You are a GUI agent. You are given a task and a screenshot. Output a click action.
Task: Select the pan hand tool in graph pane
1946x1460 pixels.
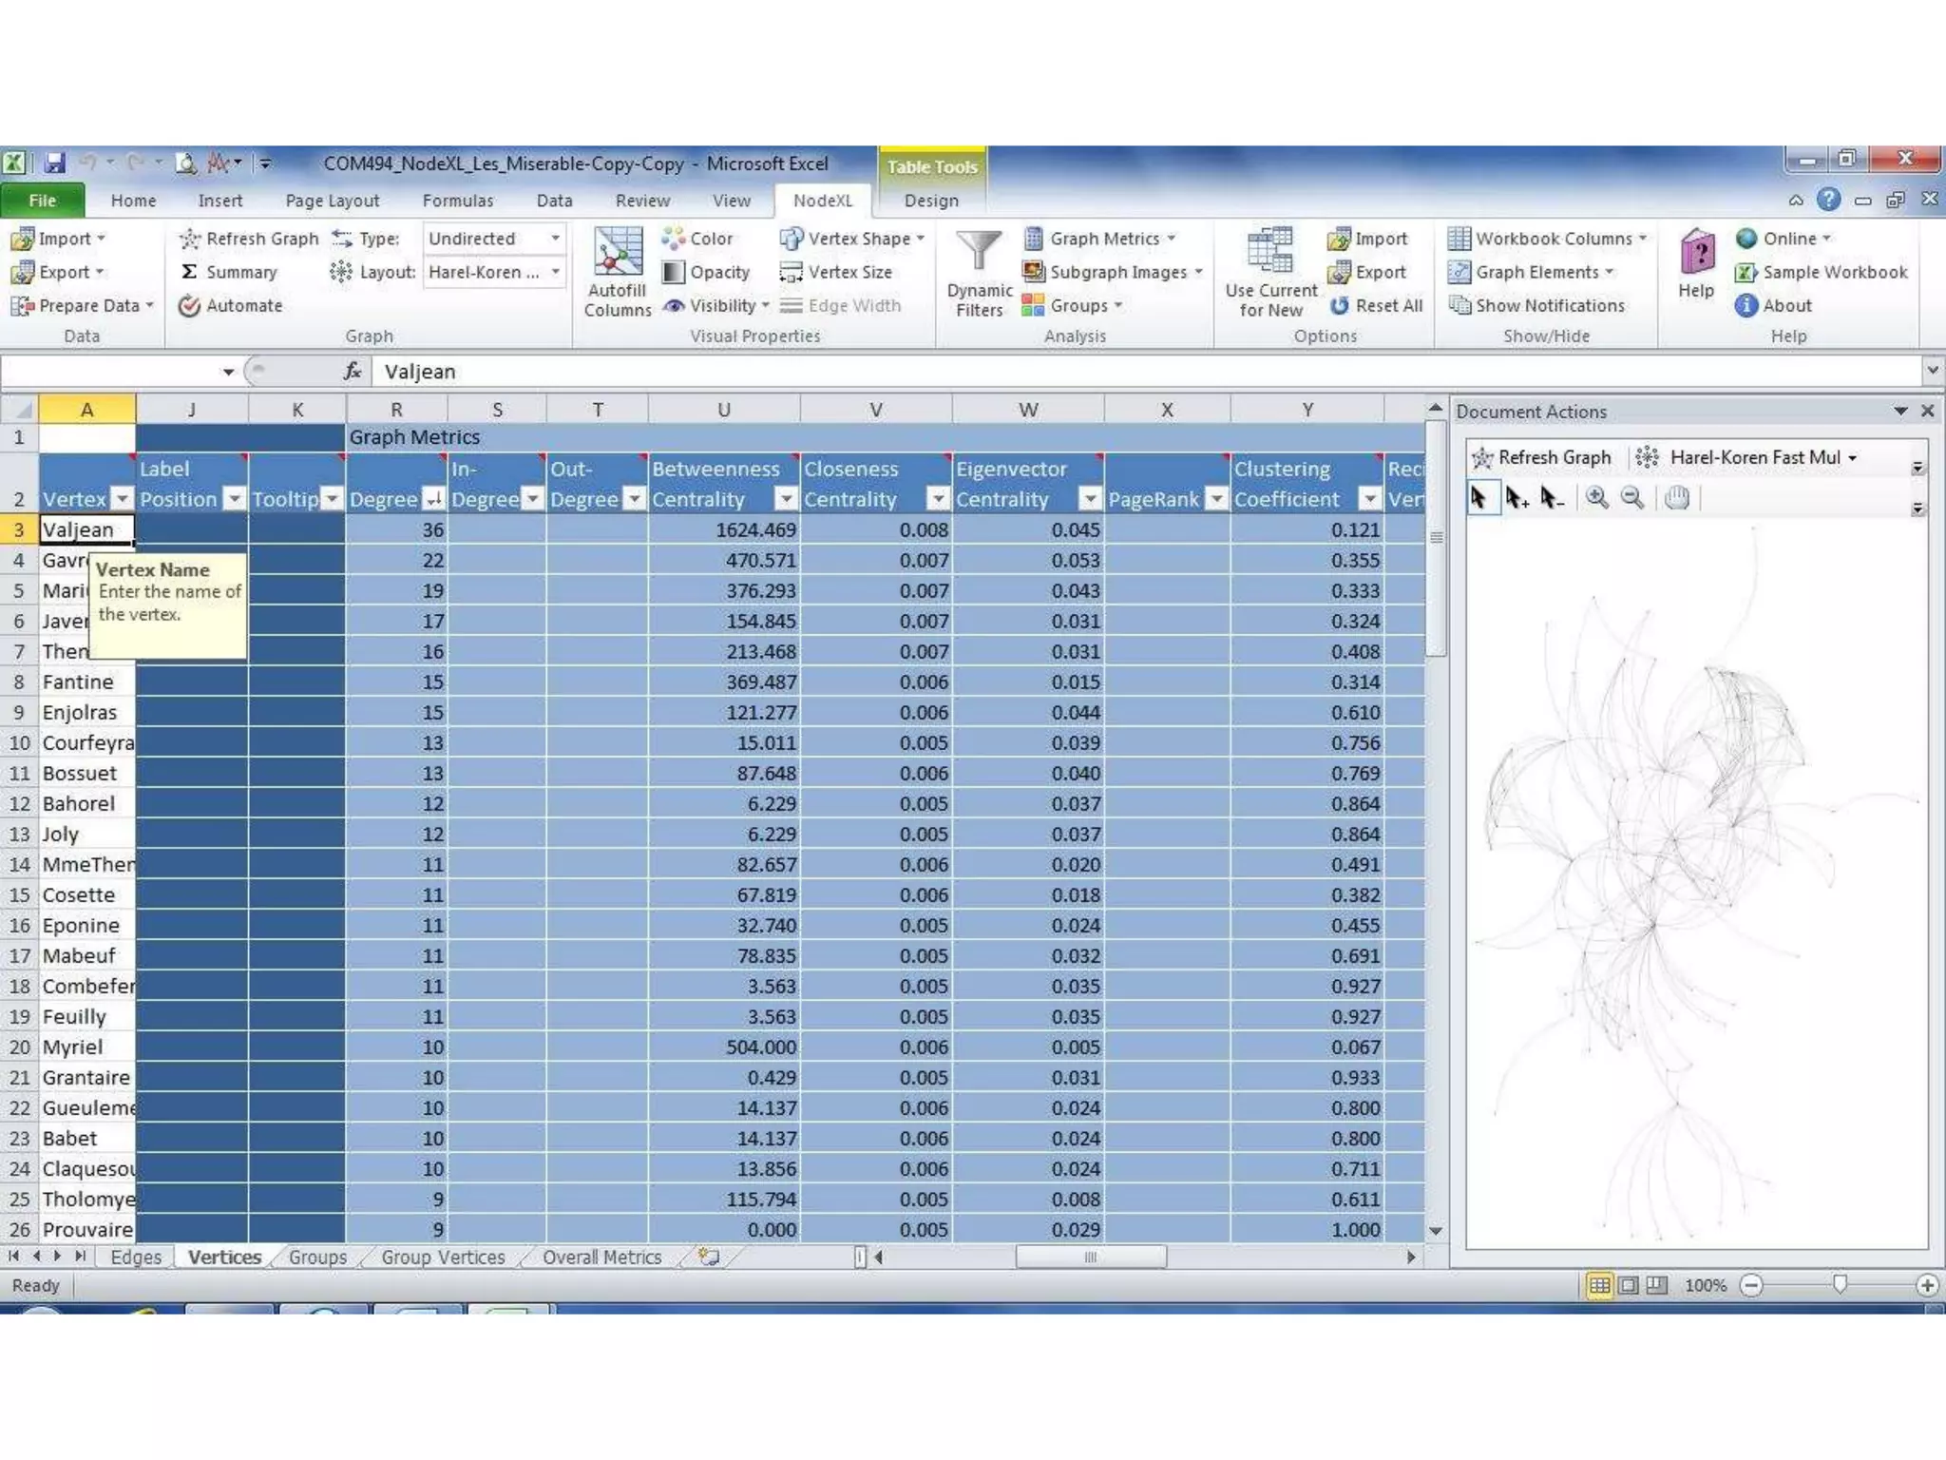(x=1677, y=498)
